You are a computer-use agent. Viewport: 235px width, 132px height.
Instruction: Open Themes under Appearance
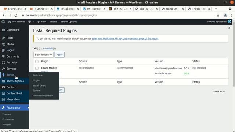click(x=7, y=114)
